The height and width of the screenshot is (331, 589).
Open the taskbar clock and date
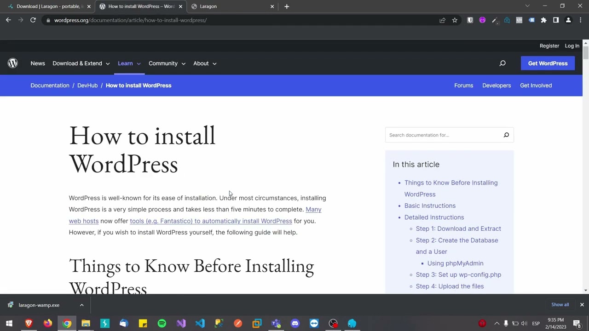(555, 324)
